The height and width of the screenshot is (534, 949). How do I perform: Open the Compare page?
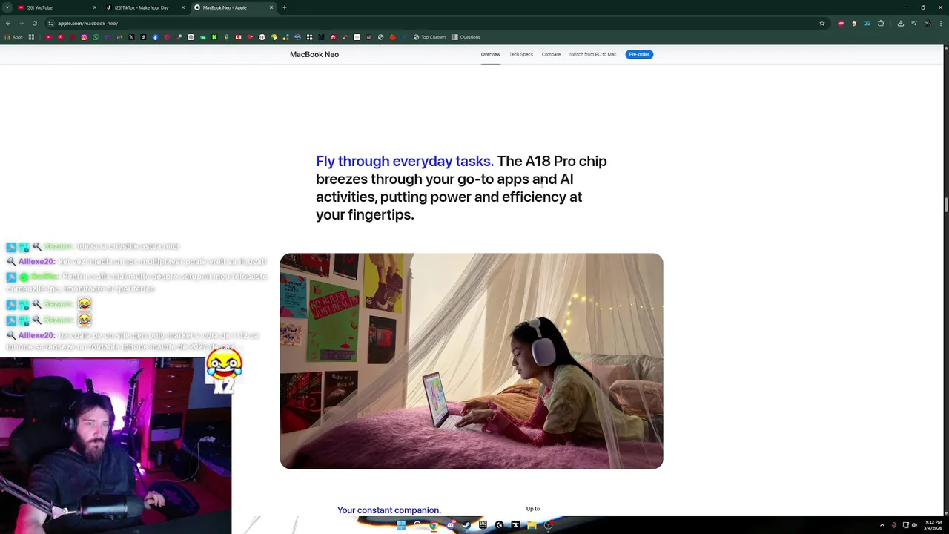click(x=551, y=54)
